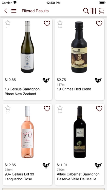Open the shopping cart
This screenshot has width=107, height=190.
[101, 11]
